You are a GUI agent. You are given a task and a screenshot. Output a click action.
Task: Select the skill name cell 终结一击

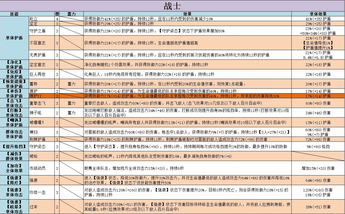pyautogui.click(x=42, y=192)
